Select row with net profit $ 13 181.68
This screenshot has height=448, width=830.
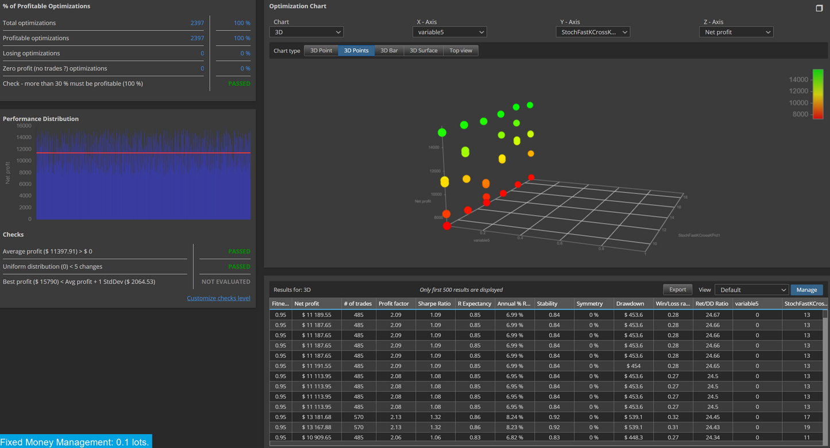click(546, 417)
